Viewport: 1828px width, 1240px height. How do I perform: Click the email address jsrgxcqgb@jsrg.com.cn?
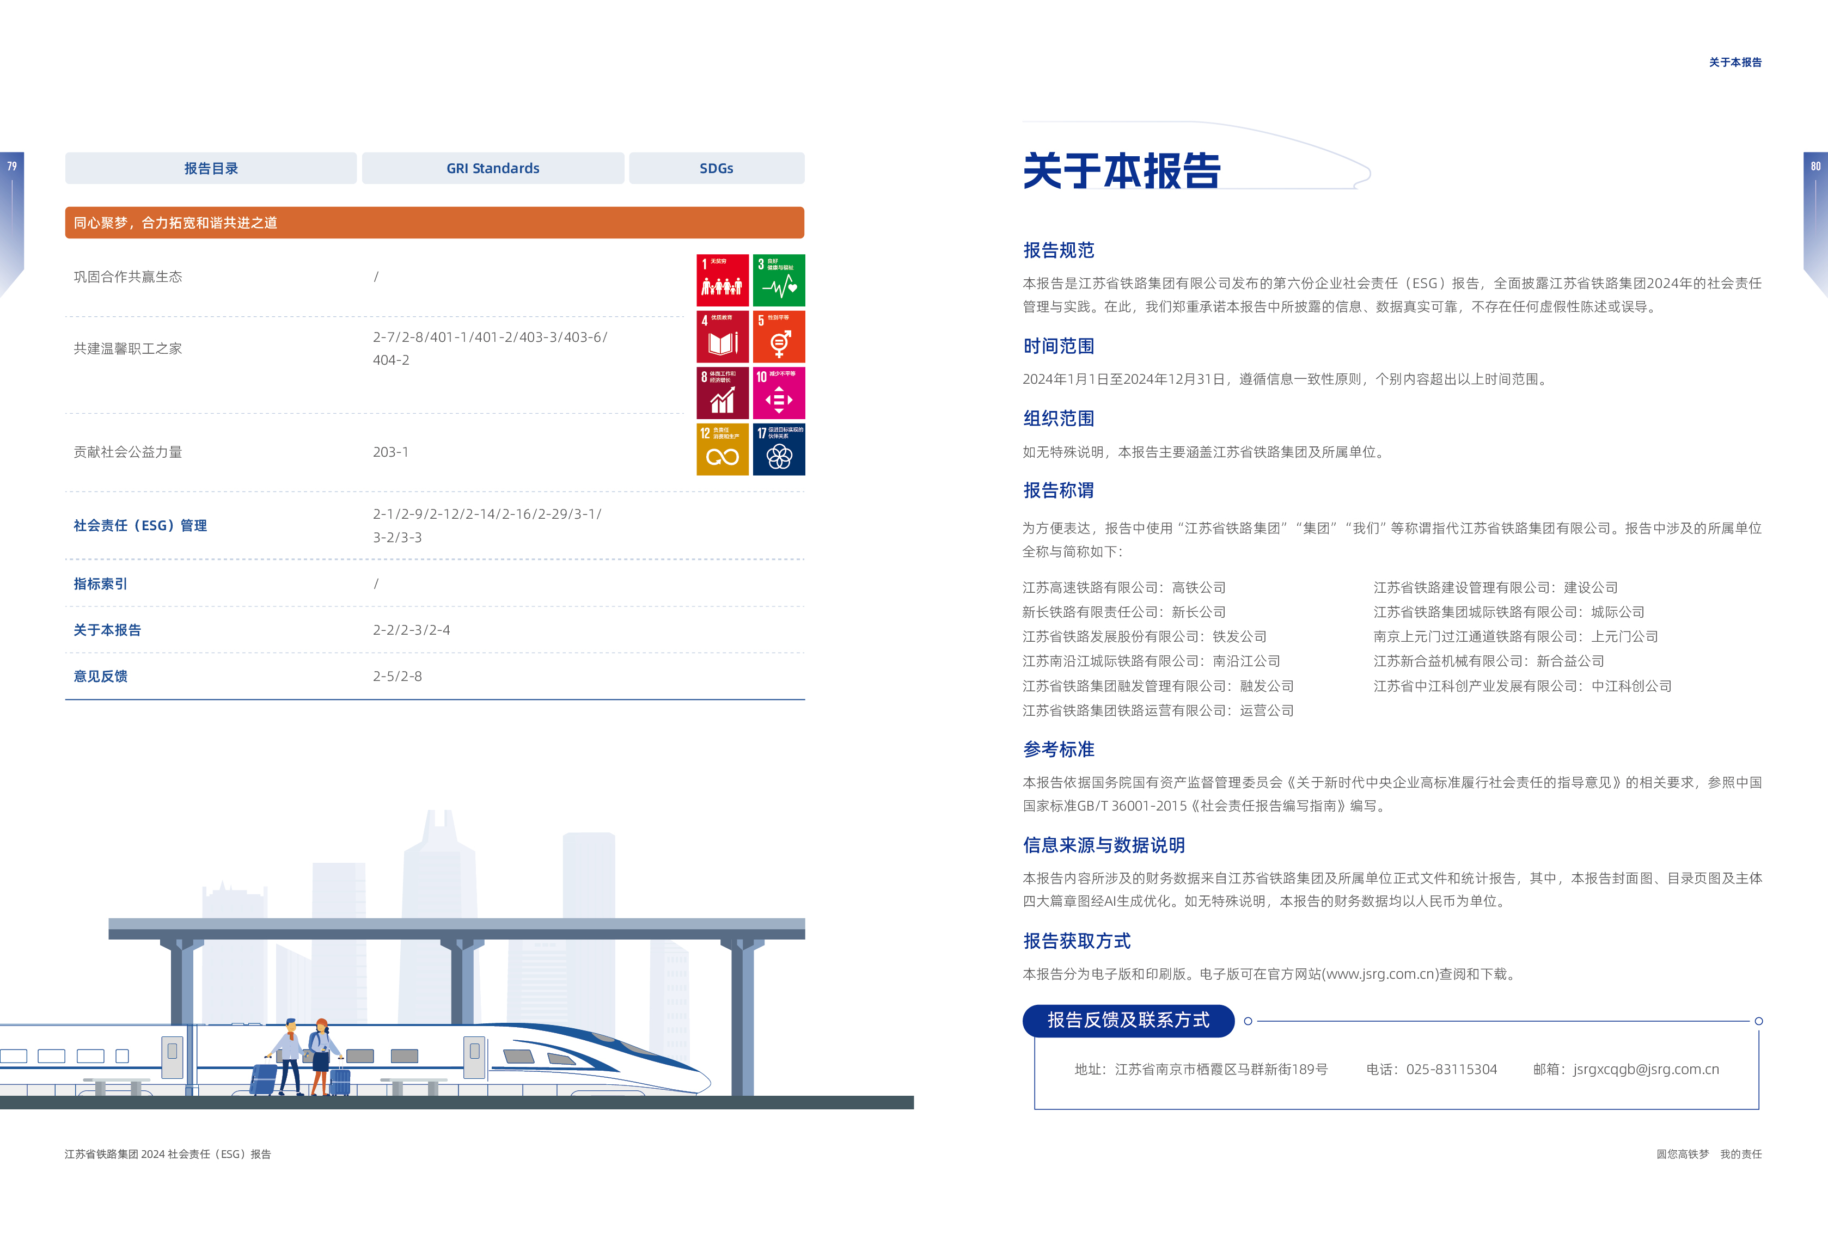pyautogui.click(x=1646, y=1070)
